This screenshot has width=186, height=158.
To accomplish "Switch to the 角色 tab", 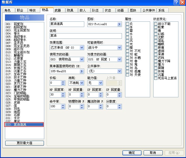I will point(9,10).
